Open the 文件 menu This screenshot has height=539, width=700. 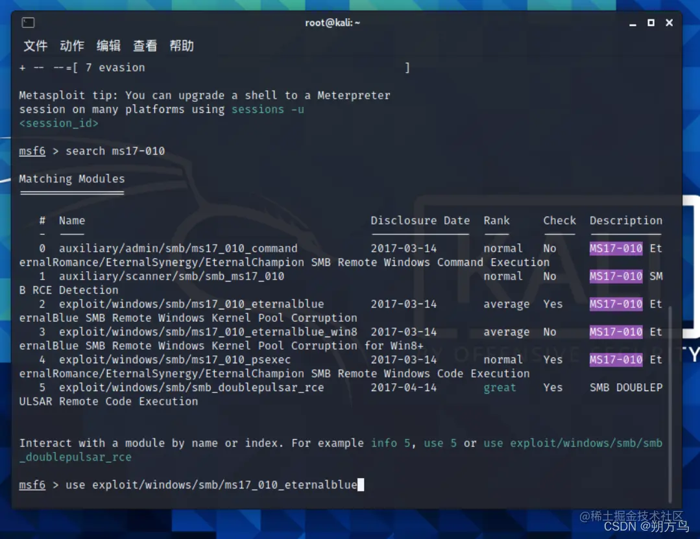click(35, 45)
